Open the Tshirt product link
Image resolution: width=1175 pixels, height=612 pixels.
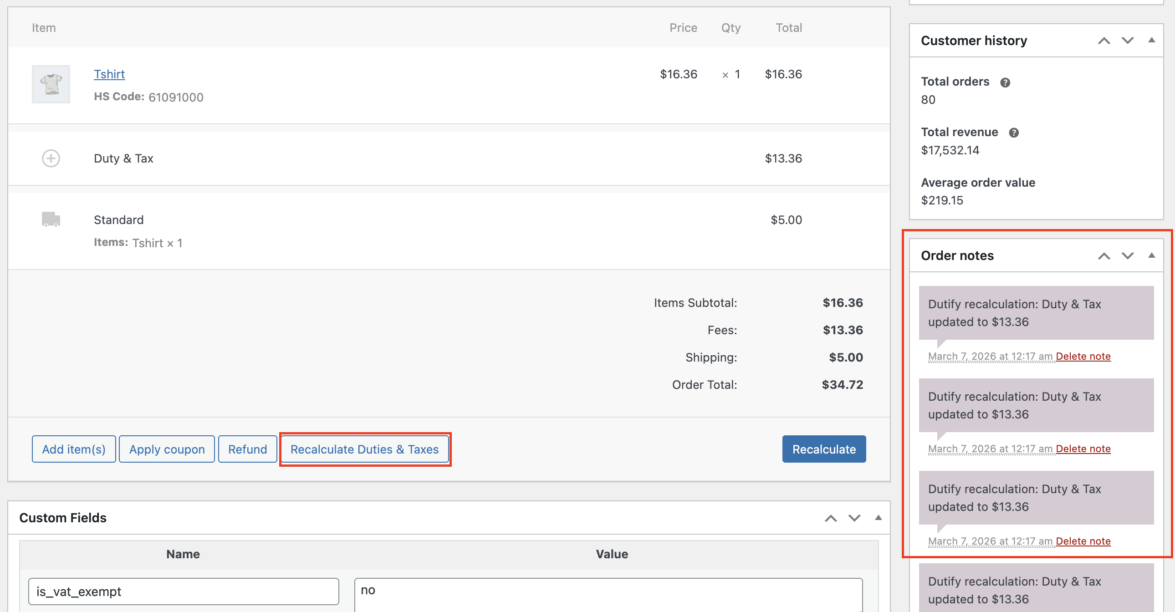click(x=109, y=74)
